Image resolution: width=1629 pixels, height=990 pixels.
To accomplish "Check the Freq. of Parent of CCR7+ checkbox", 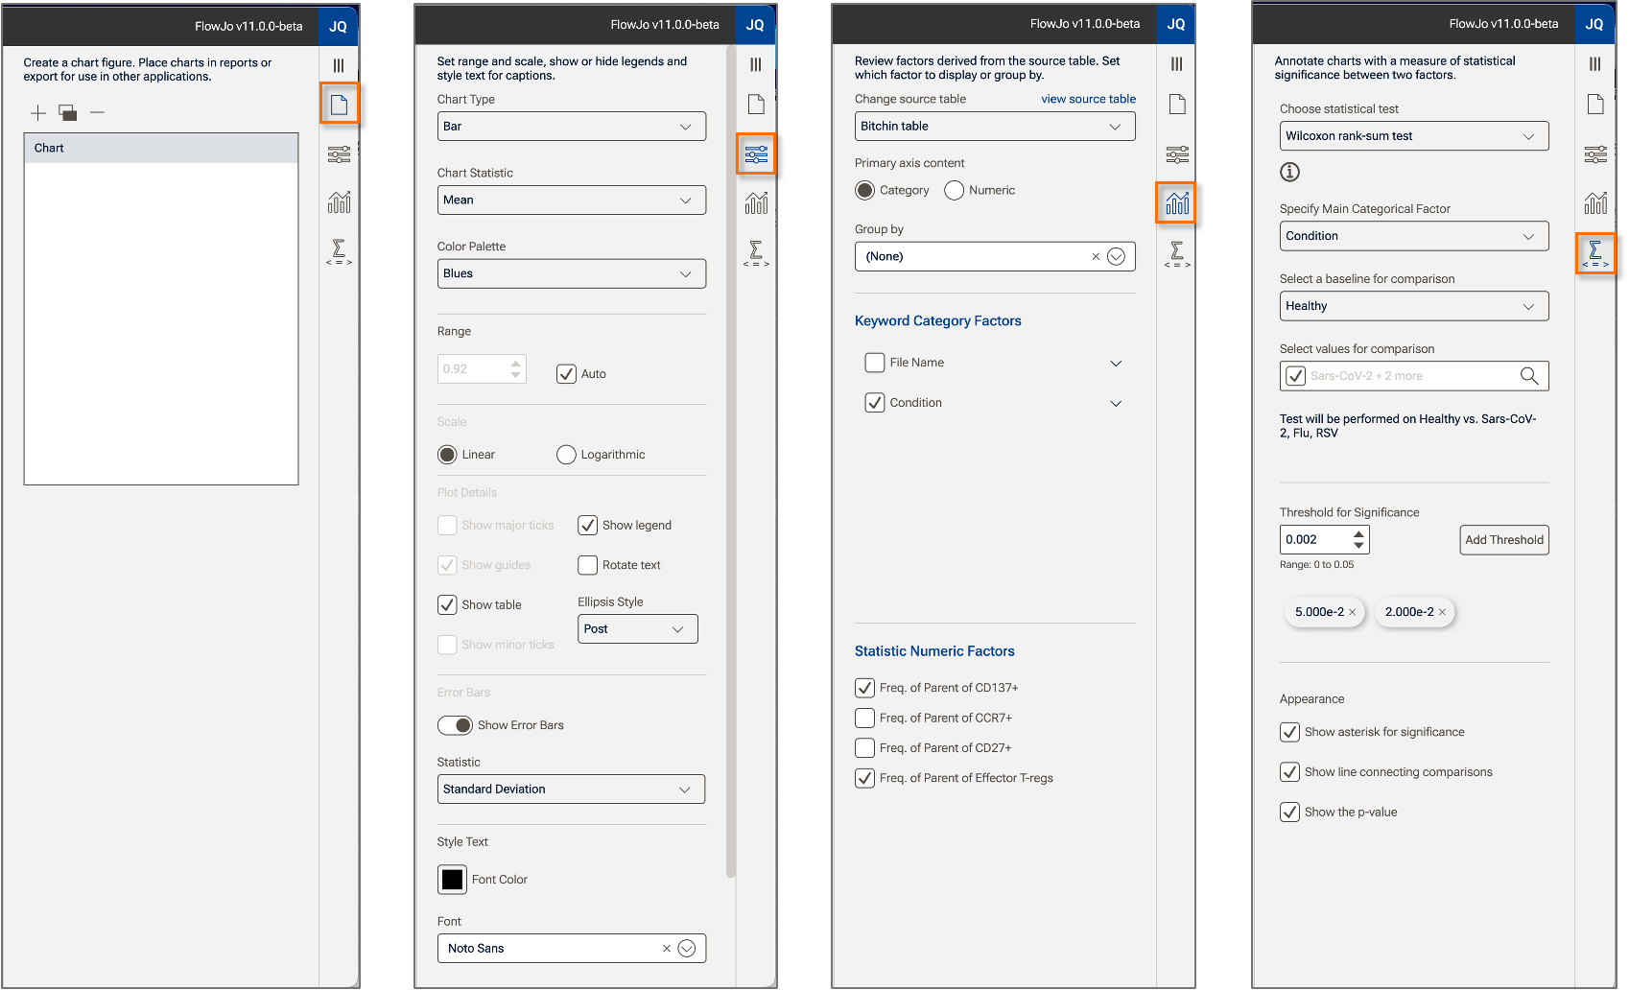I will click(x=864, y=718).
